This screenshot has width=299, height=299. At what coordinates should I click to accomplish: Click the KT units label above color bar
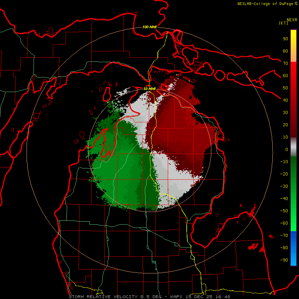(x=283, y=23)
